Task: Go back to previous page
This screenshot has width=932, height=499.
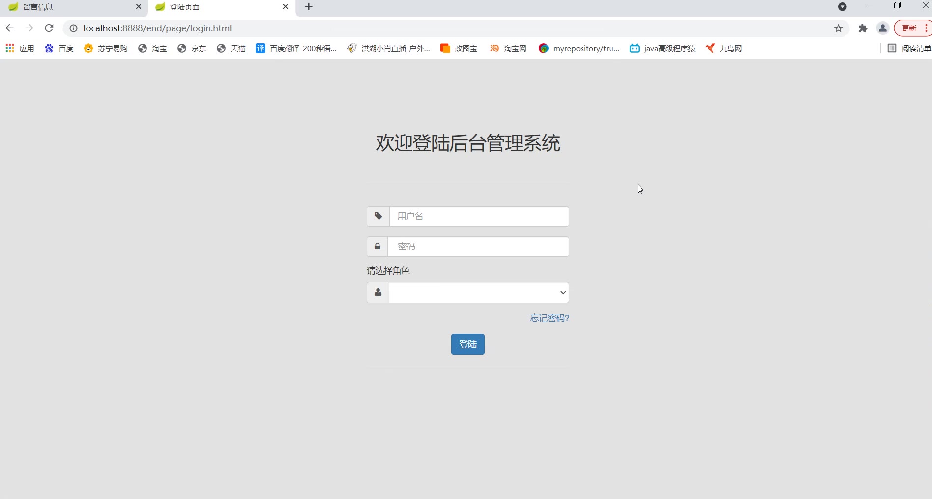Action: click(9, 28)
